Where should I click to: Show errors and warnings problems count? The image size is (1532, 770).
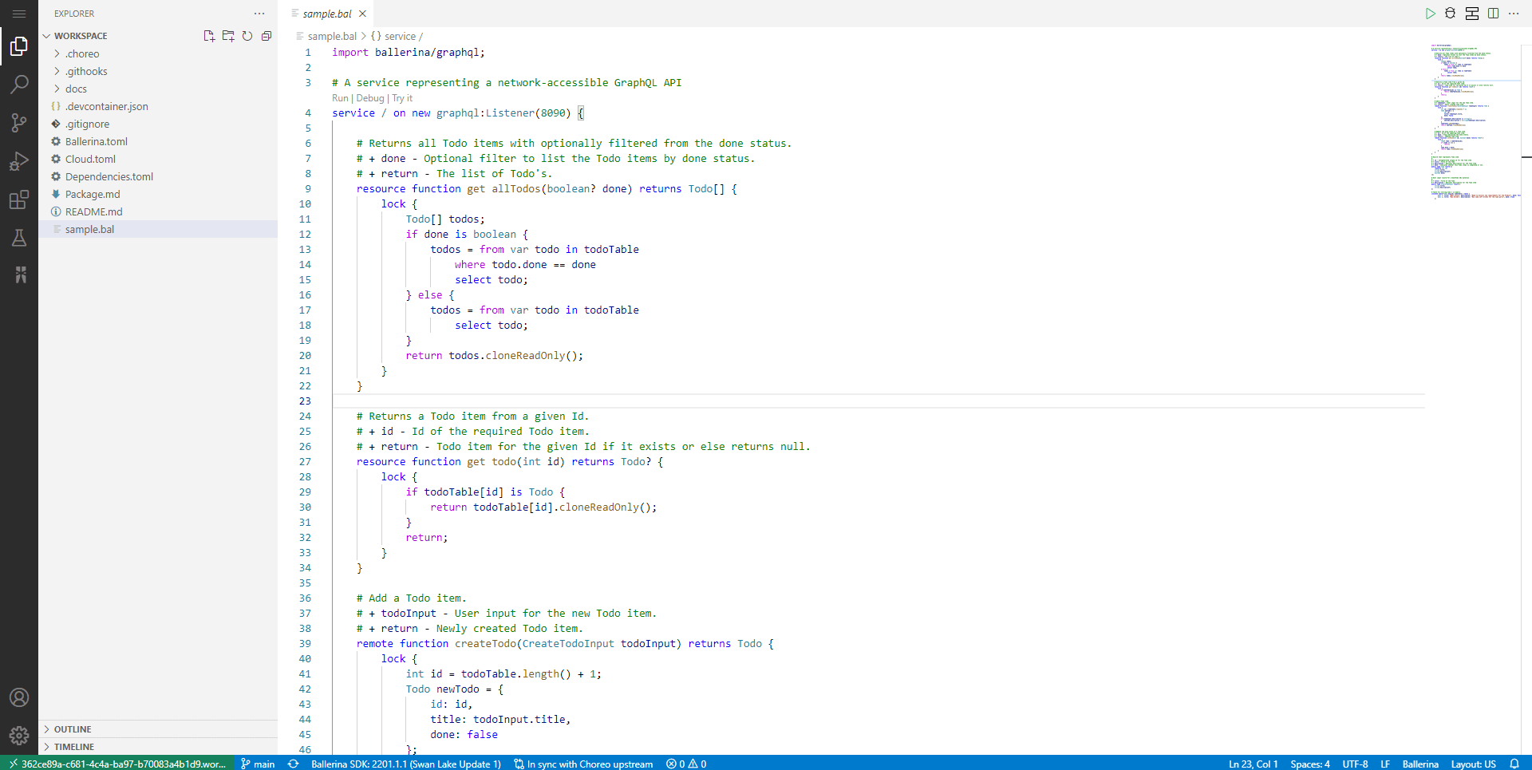686,764
